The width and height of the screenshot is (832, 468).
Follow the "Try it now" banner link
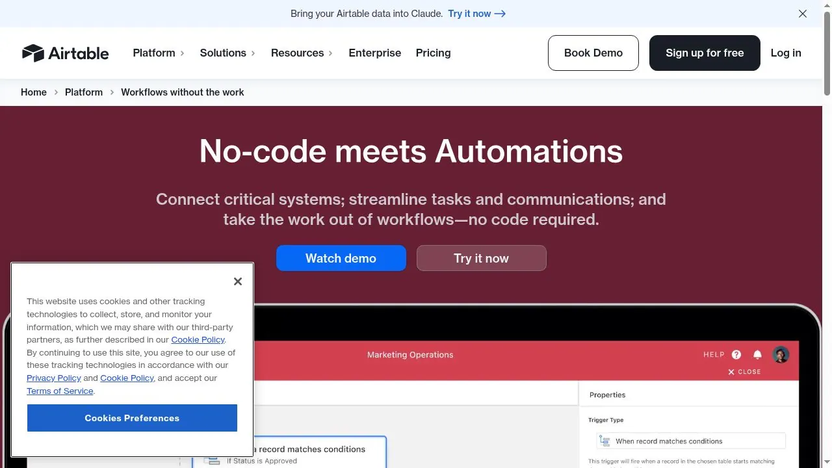coord(476,14)
